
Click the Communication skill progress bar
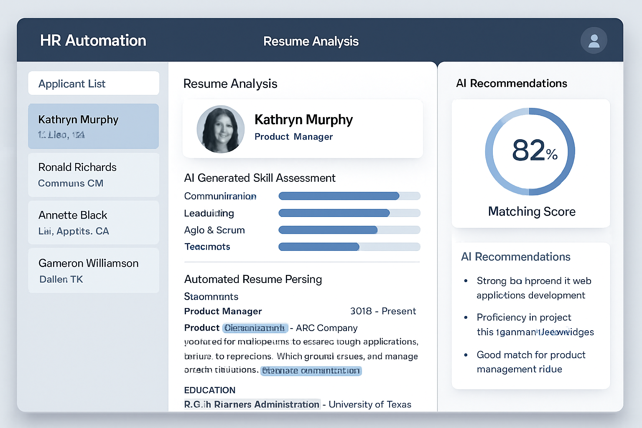349,196
